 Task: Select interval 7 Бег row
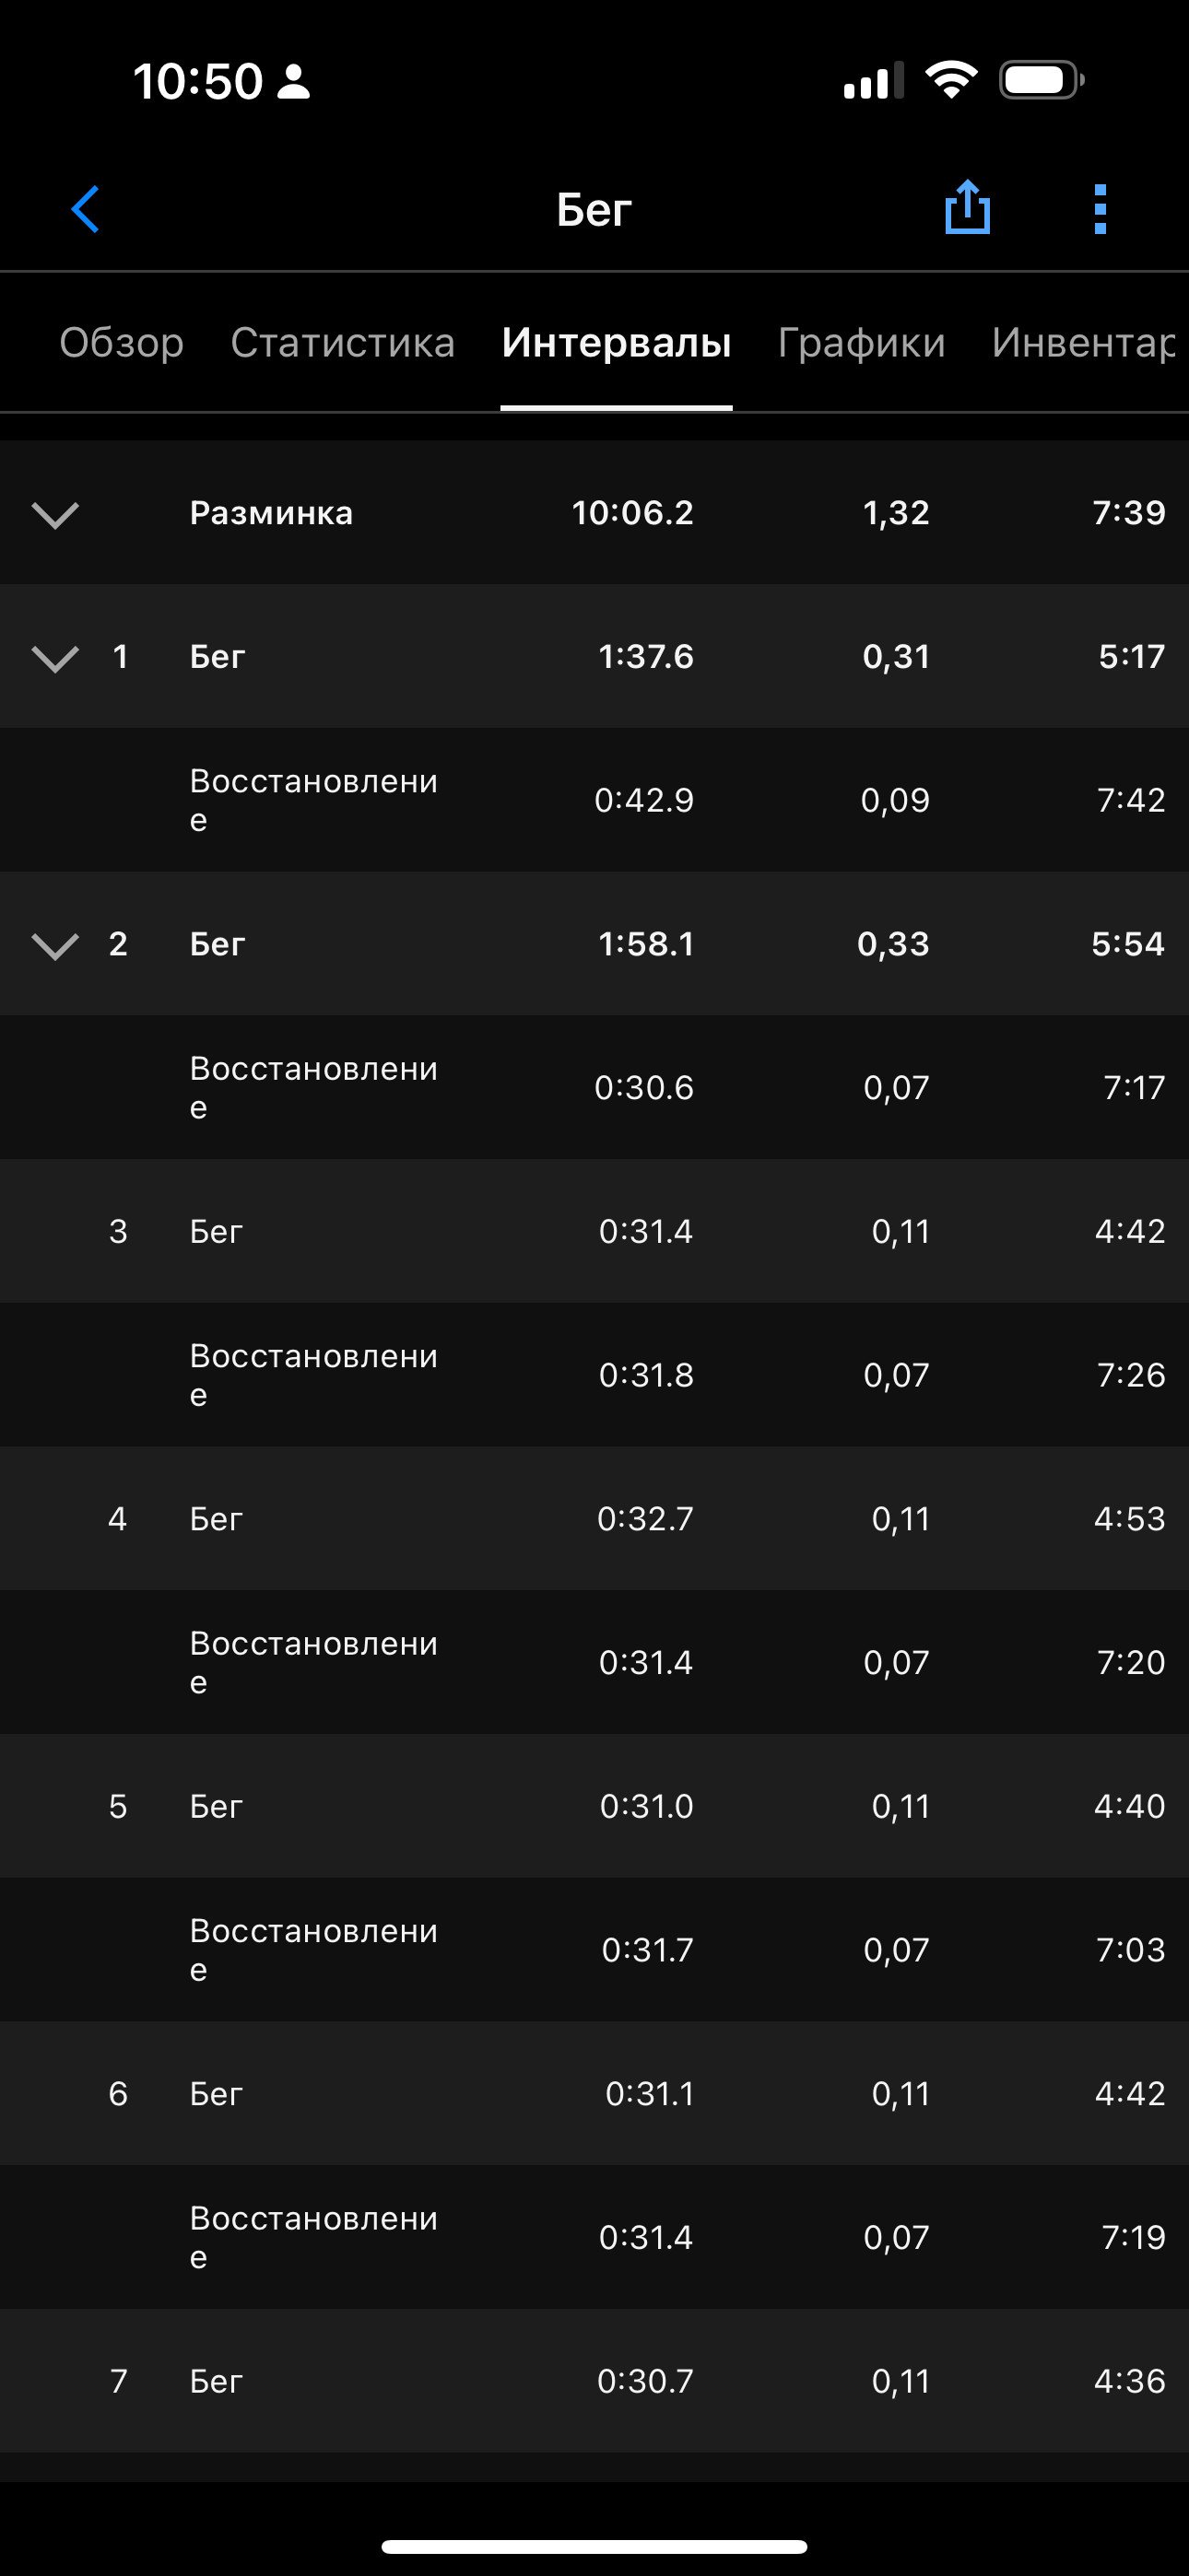point(594,2380)
